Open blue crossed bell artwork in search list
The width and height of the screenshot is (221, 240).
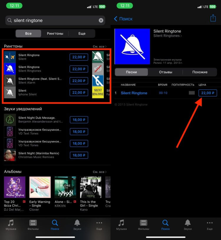coord(10,69)
